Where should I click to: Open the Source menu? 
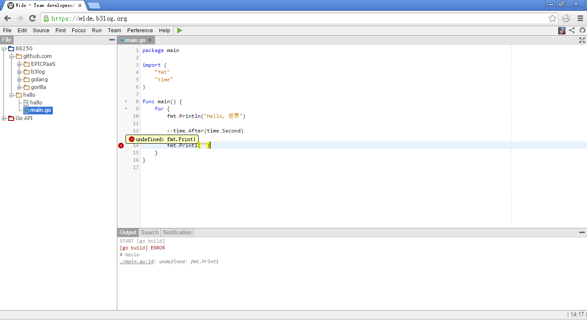[41, 31]
